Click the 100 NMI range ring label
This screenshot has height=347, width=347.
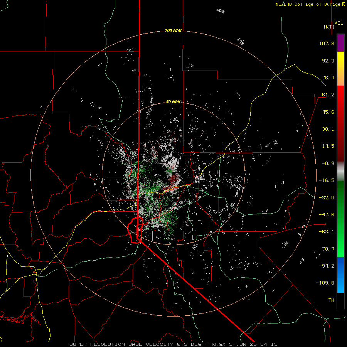[x=173, y=30]
